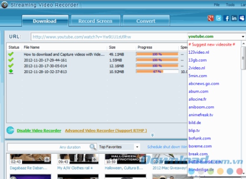The height and width of the screenshot is (179, 246).
Task: Sort by Status column header
Action: coord(14,47)
